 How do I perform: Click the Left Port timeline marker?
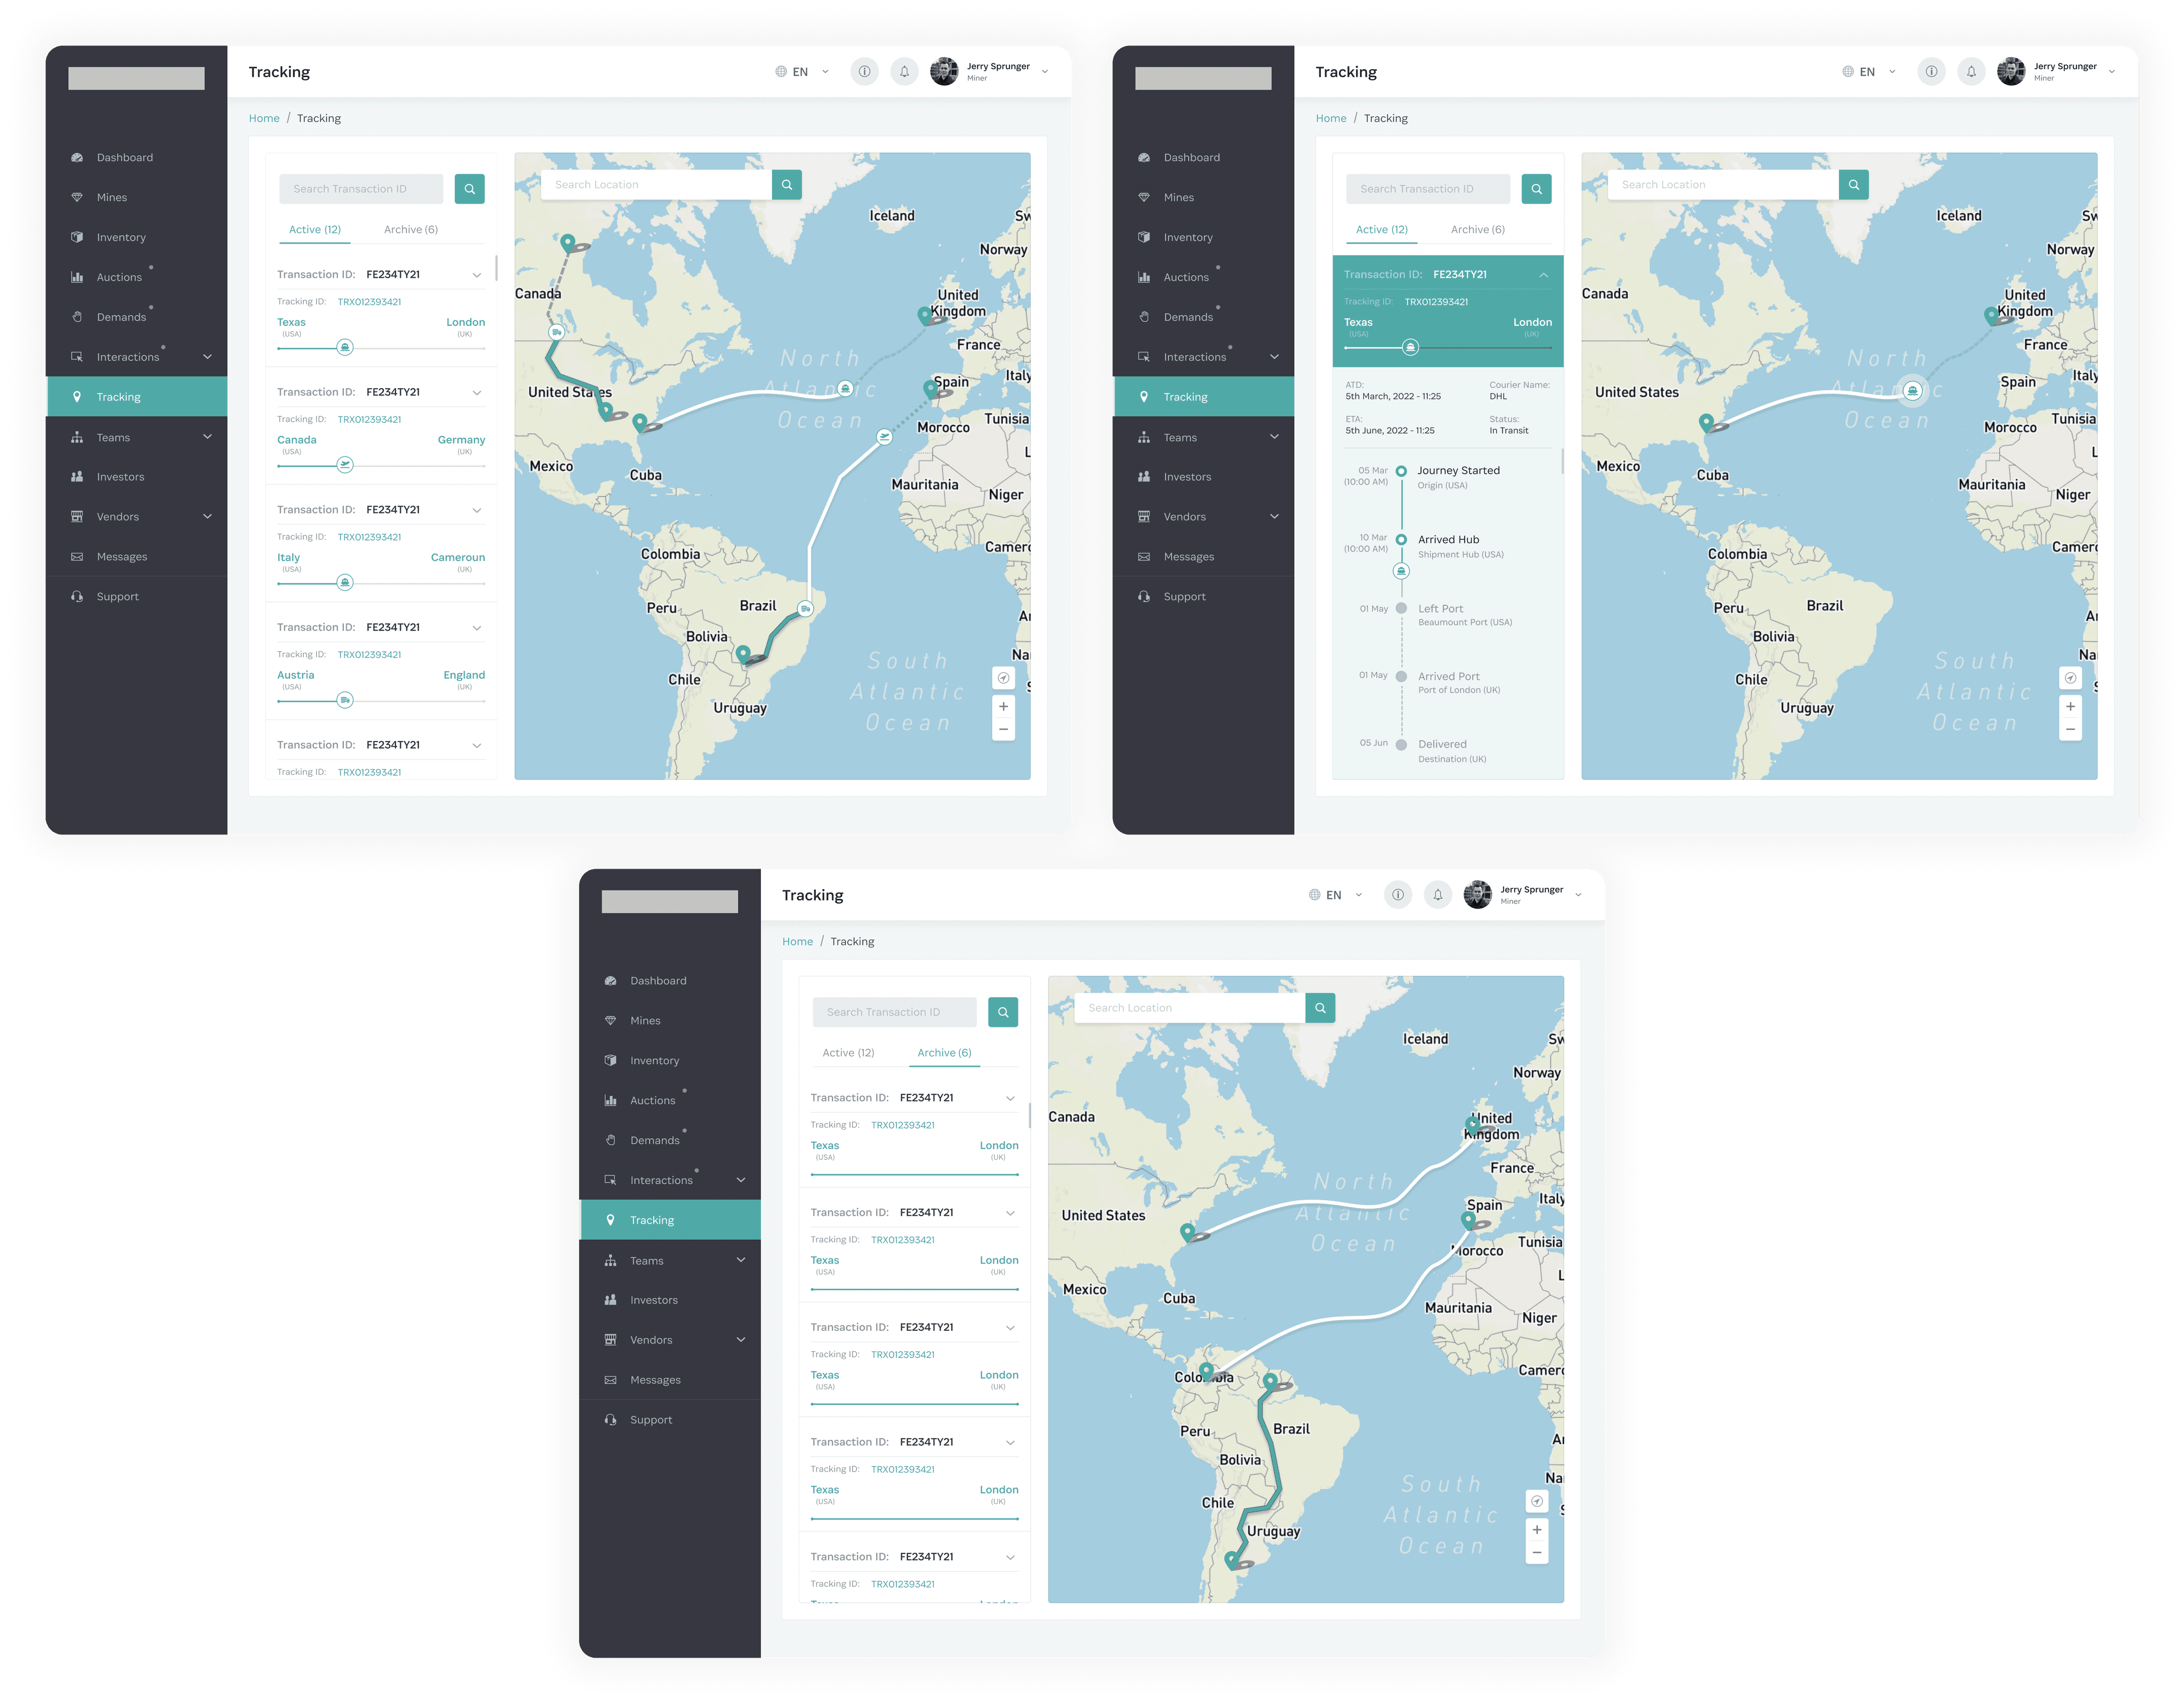(1401, 608)
